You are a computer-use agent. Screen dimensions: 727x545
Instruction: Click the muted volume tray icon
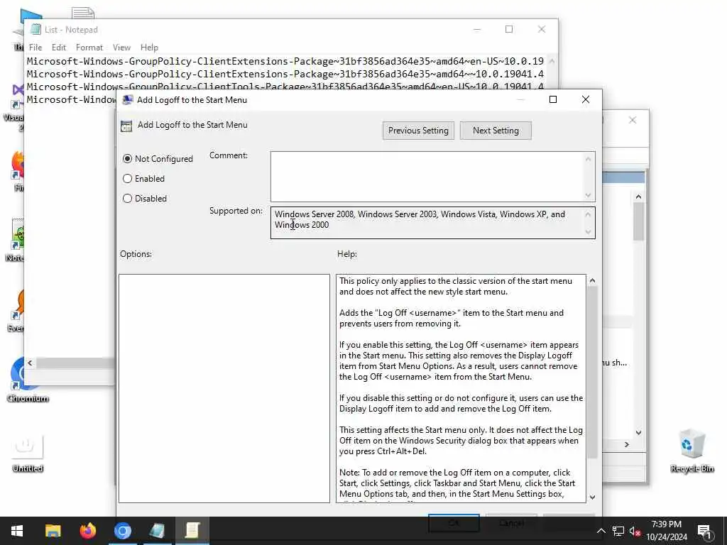pos(635,531)
